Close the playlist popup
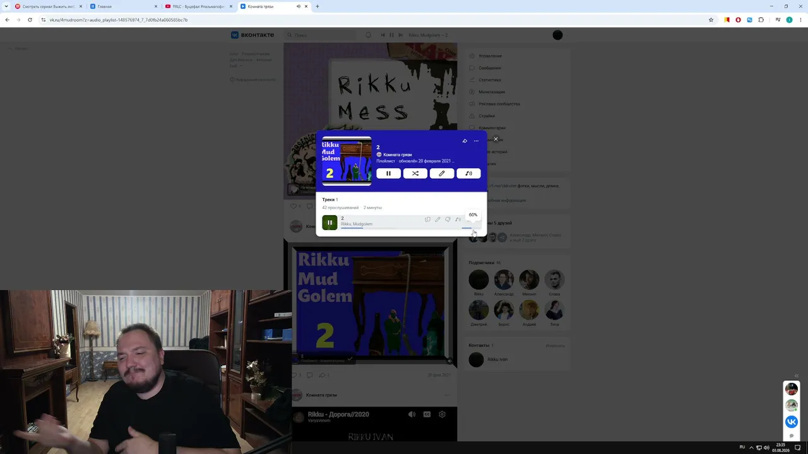Viewport: 808px width, 454px height. click(496, 139)
